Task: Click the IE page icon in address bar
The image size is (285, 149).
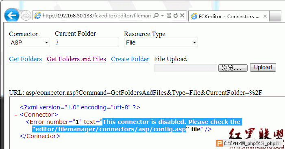Action: [x=37, y=16]
